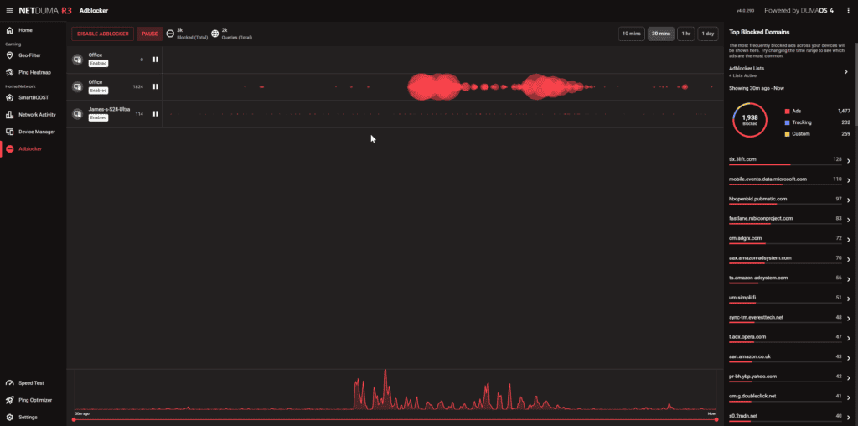This screenshot has width=858, height=426.
Task: Click the Speed Test icon
Action: 9,382
